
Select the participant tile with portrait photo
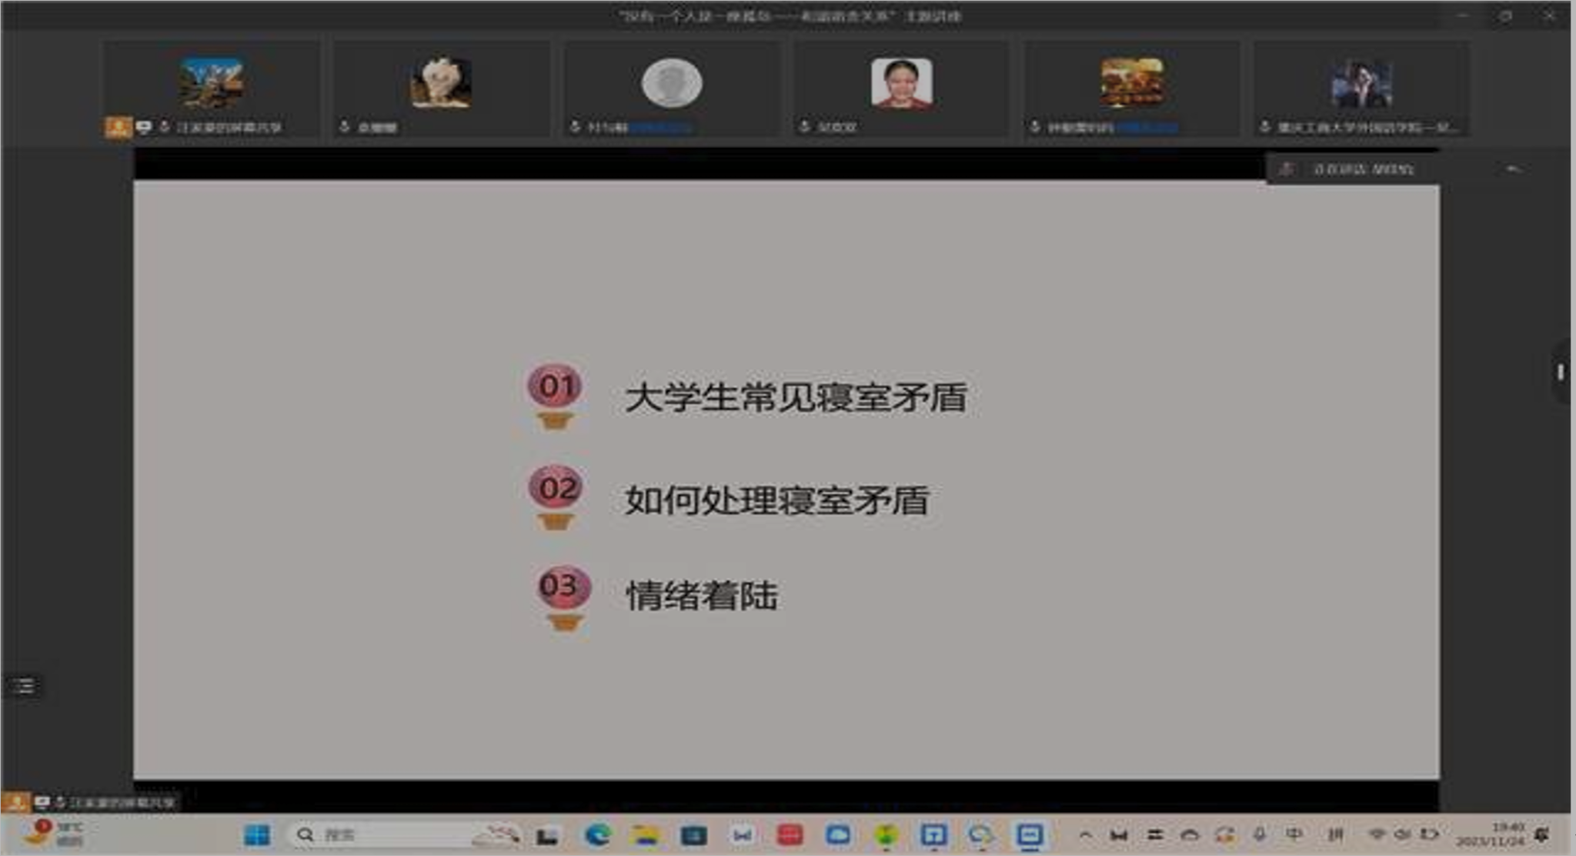(x=901, y=83)
